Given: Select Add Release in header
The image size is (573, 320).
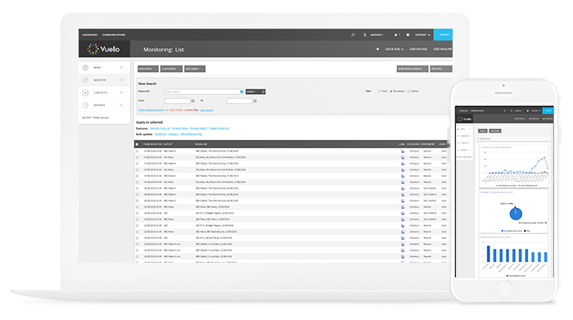Looking at the screenshot, I should [418, 49].
